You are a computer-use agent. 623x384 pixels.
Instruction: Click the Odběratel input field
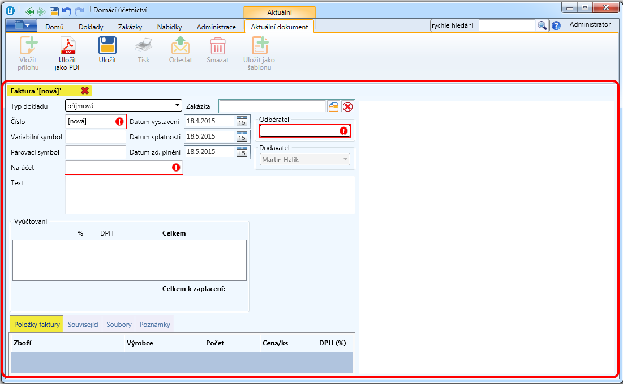click(x=305, y=131)
